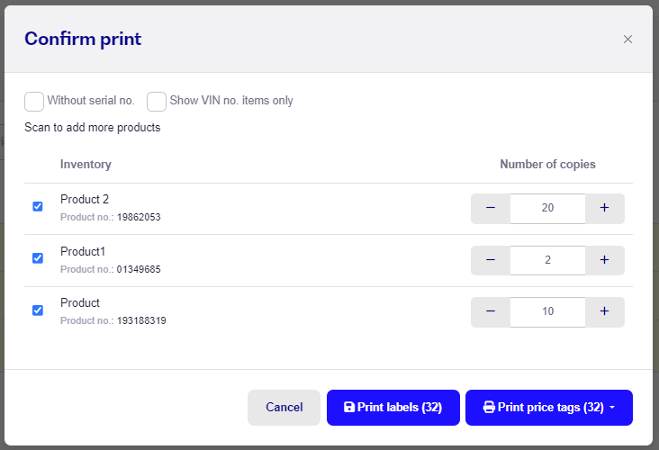Increase copies for Product1
This screenshot has height=450, width=659.
pos(604,260)
